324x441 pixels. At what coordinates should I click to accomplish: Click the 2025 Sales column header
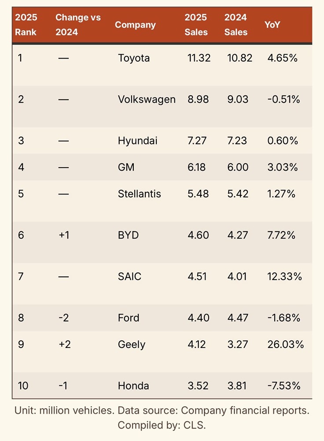tap(196, 25)
